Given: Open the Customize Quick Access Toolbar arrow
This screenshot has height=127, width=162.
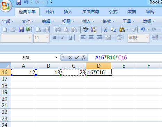Looking at the screenshot, I should [51, 2].
